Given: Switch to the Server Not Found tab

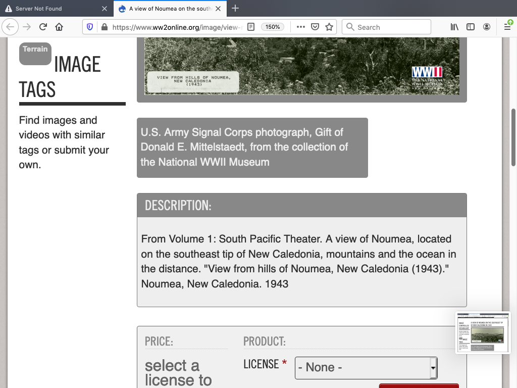Looking at the screenshot, I should click(50, 9).
